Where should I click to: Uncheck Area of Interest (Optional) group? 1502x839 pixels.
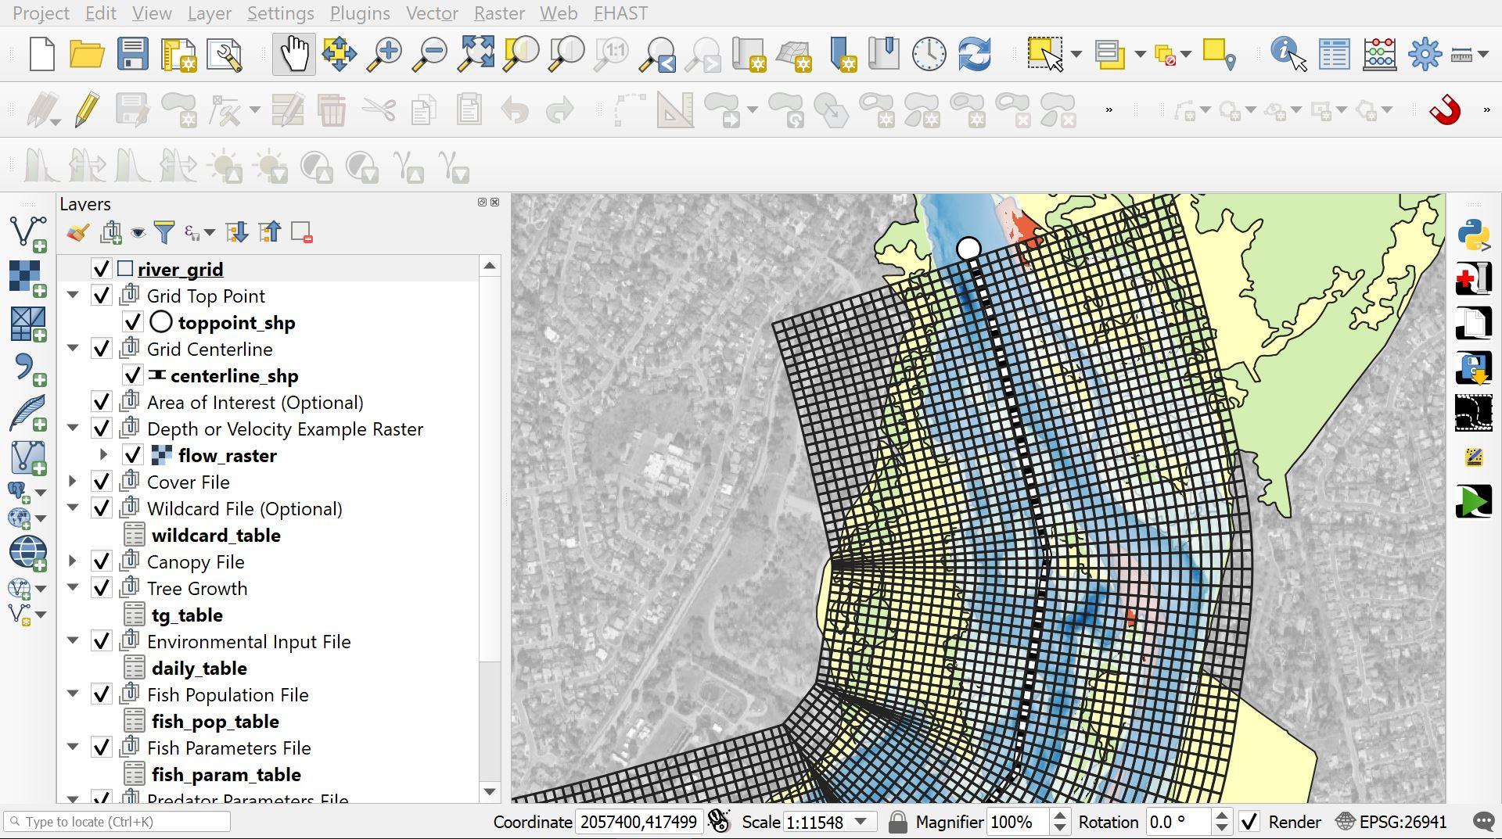pyautogui.click(x=101, y=402)
